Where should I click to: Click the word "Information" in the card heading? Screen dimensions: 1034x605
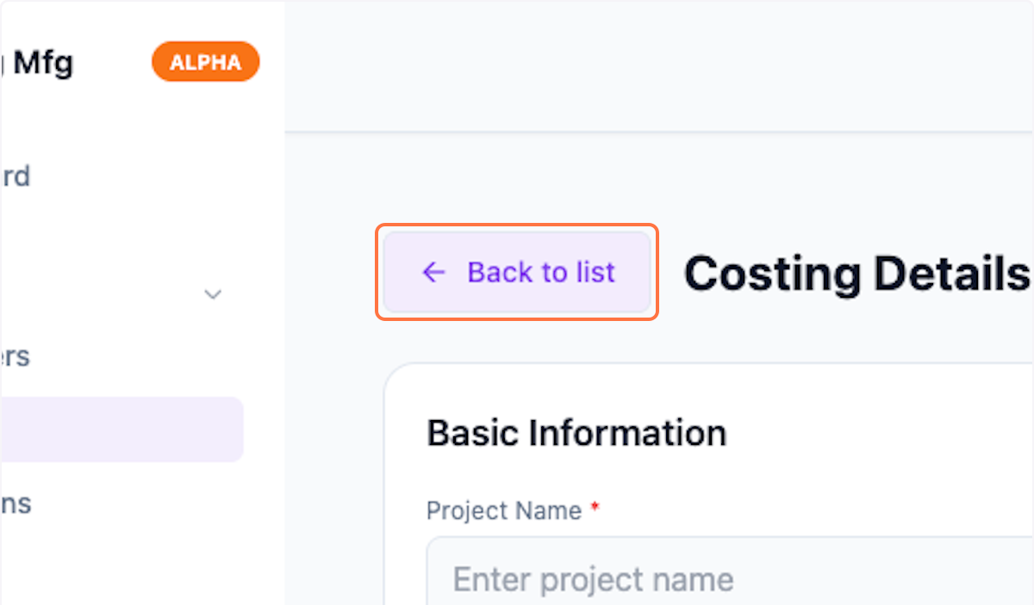tap(627, 433)
